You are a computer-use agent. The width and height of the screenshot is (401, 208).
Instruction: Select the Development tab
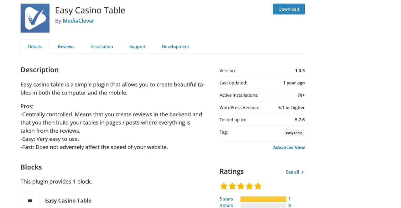click(x=175, y=47)
